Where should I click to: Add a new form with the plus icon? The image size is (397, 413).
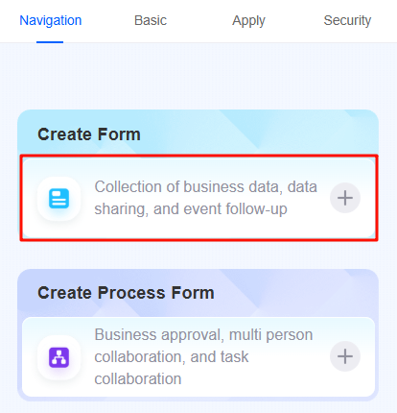pos(345,198)
